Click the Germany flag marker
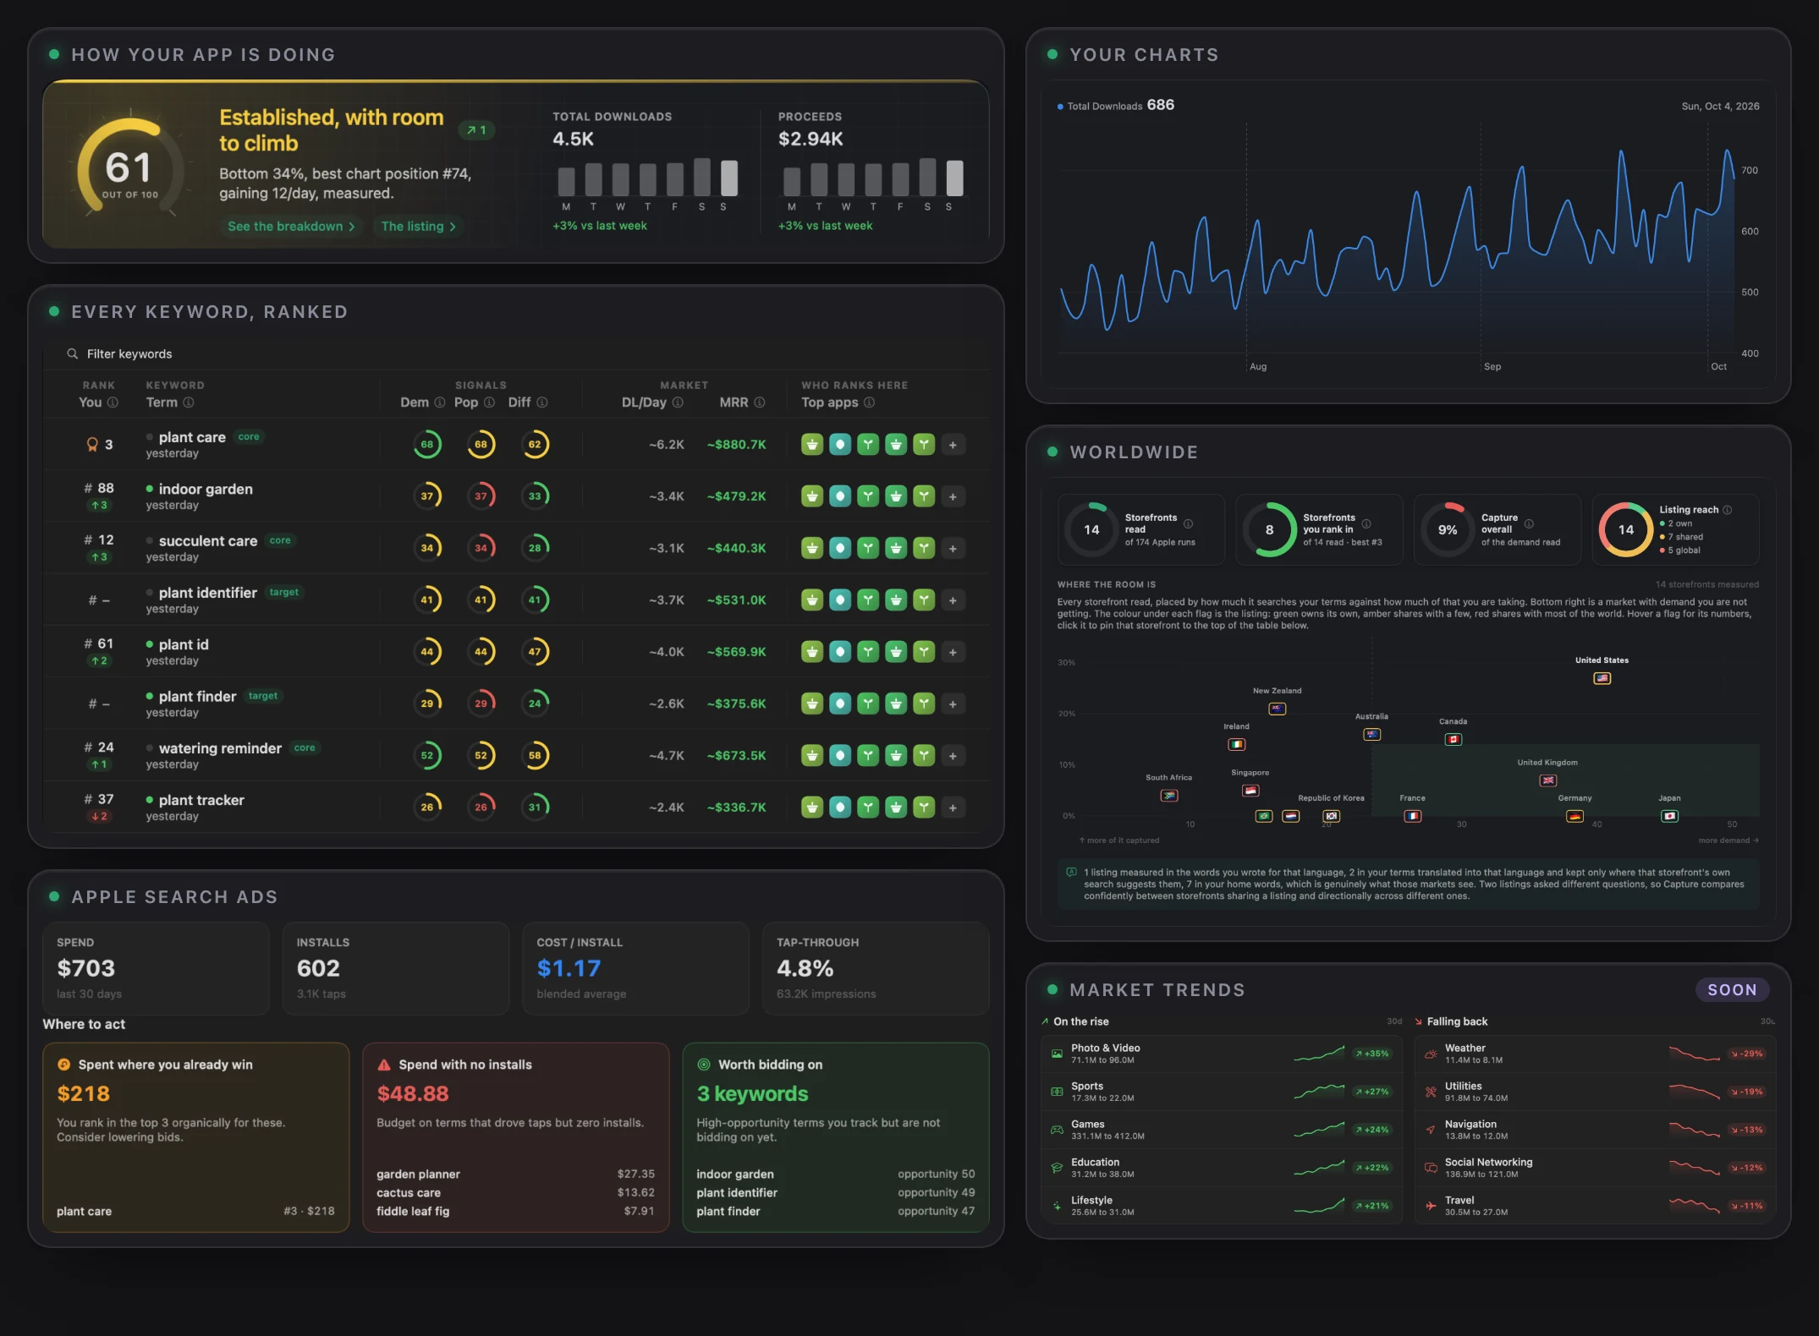Screen dimensions: 1819x1336 click(x=1574, y=816)
